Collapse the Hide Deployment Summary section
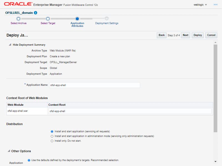The height and width of the screenshot is (166, 222). [10, 45]
